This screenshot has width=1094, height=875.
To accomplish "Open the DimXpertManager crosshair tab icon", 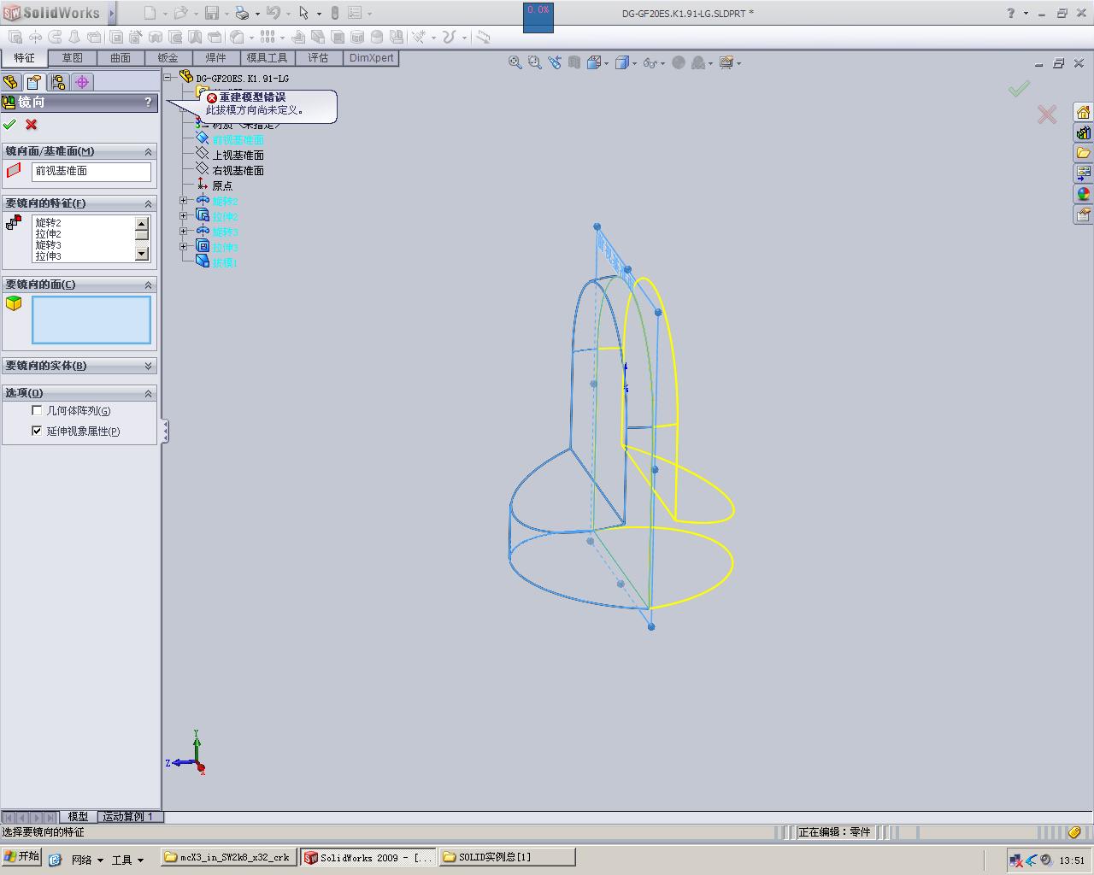I will [82, 82].
